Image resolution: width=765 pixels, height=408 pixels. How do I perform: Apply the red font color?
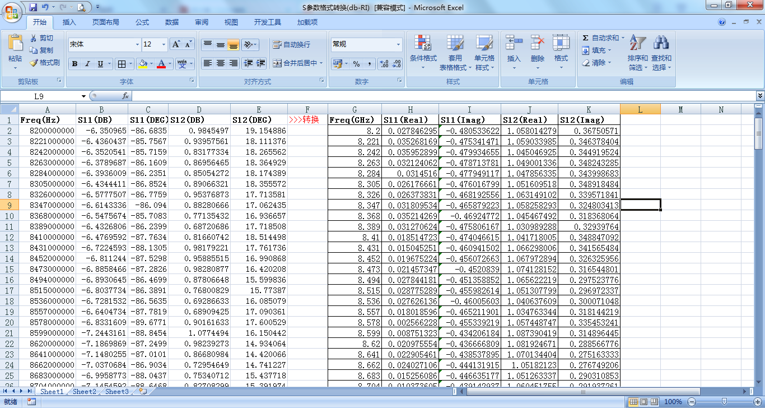click(x=162, y=64)
